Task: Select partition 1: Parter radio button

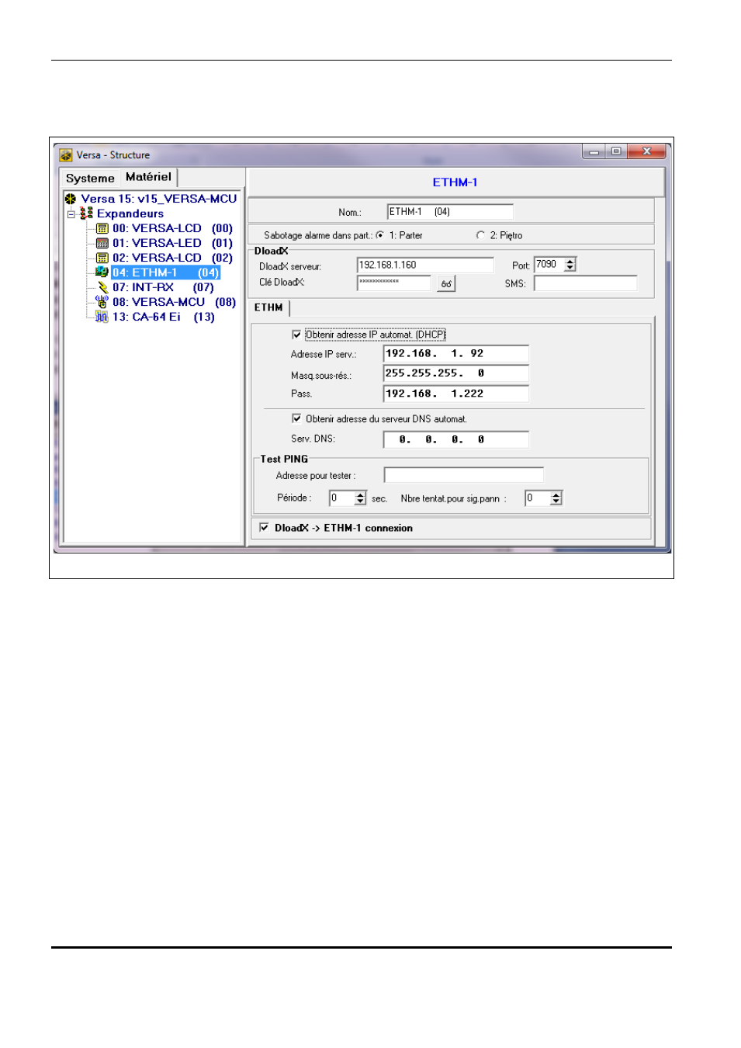Action: point(380,235)
